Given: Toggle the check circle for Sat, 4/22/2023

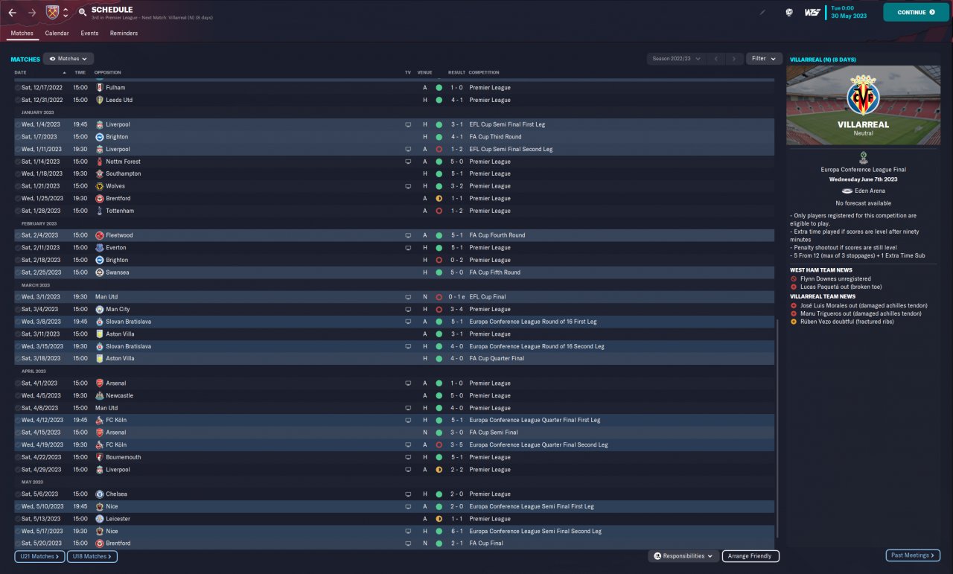Looking at the screenshot, I should click(x=18, y=457).
